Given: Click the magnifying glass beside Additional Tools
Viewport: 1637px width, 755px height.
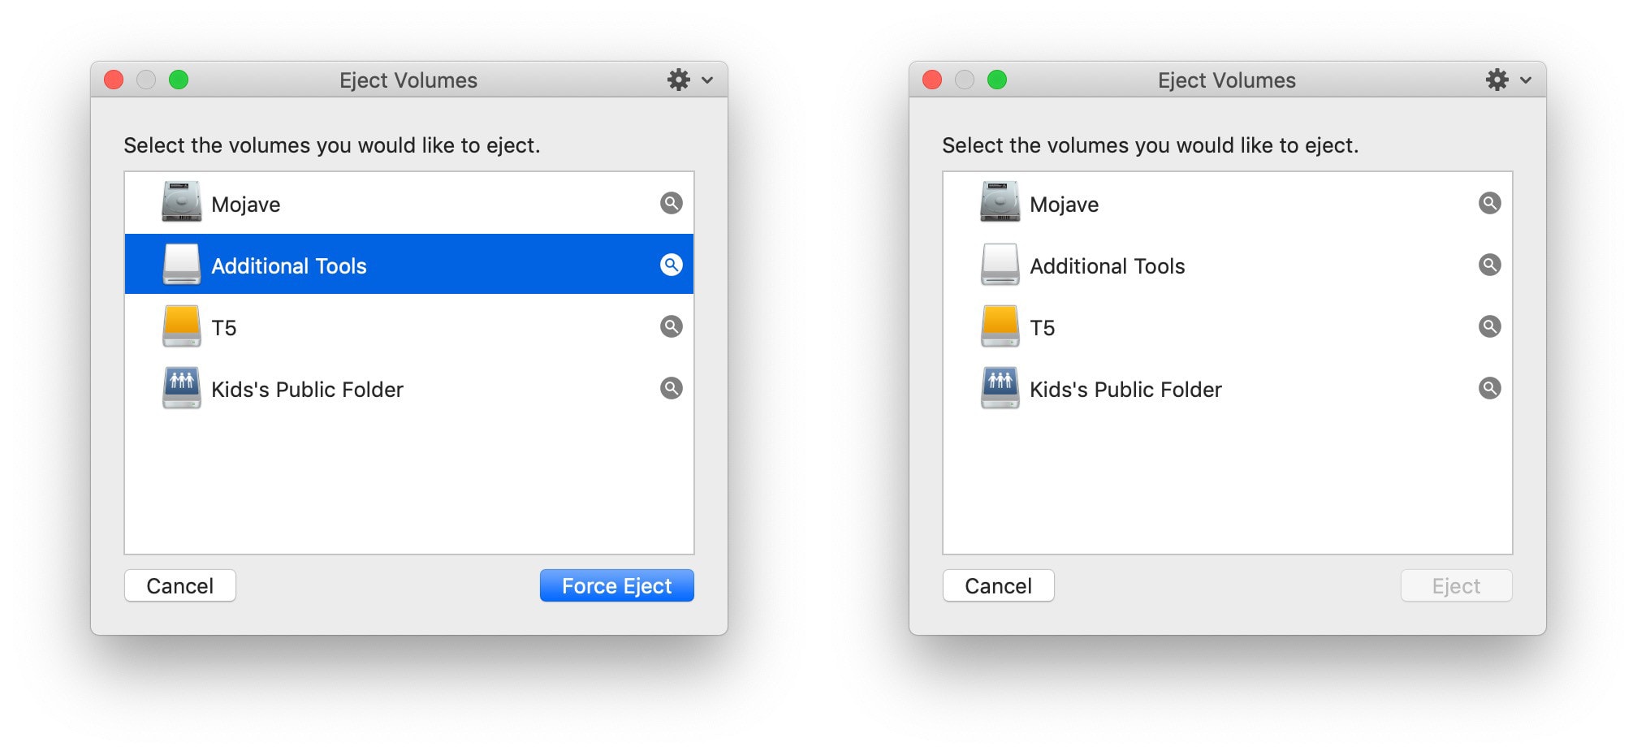Looking at the screenshot, I should coord(671,264).
